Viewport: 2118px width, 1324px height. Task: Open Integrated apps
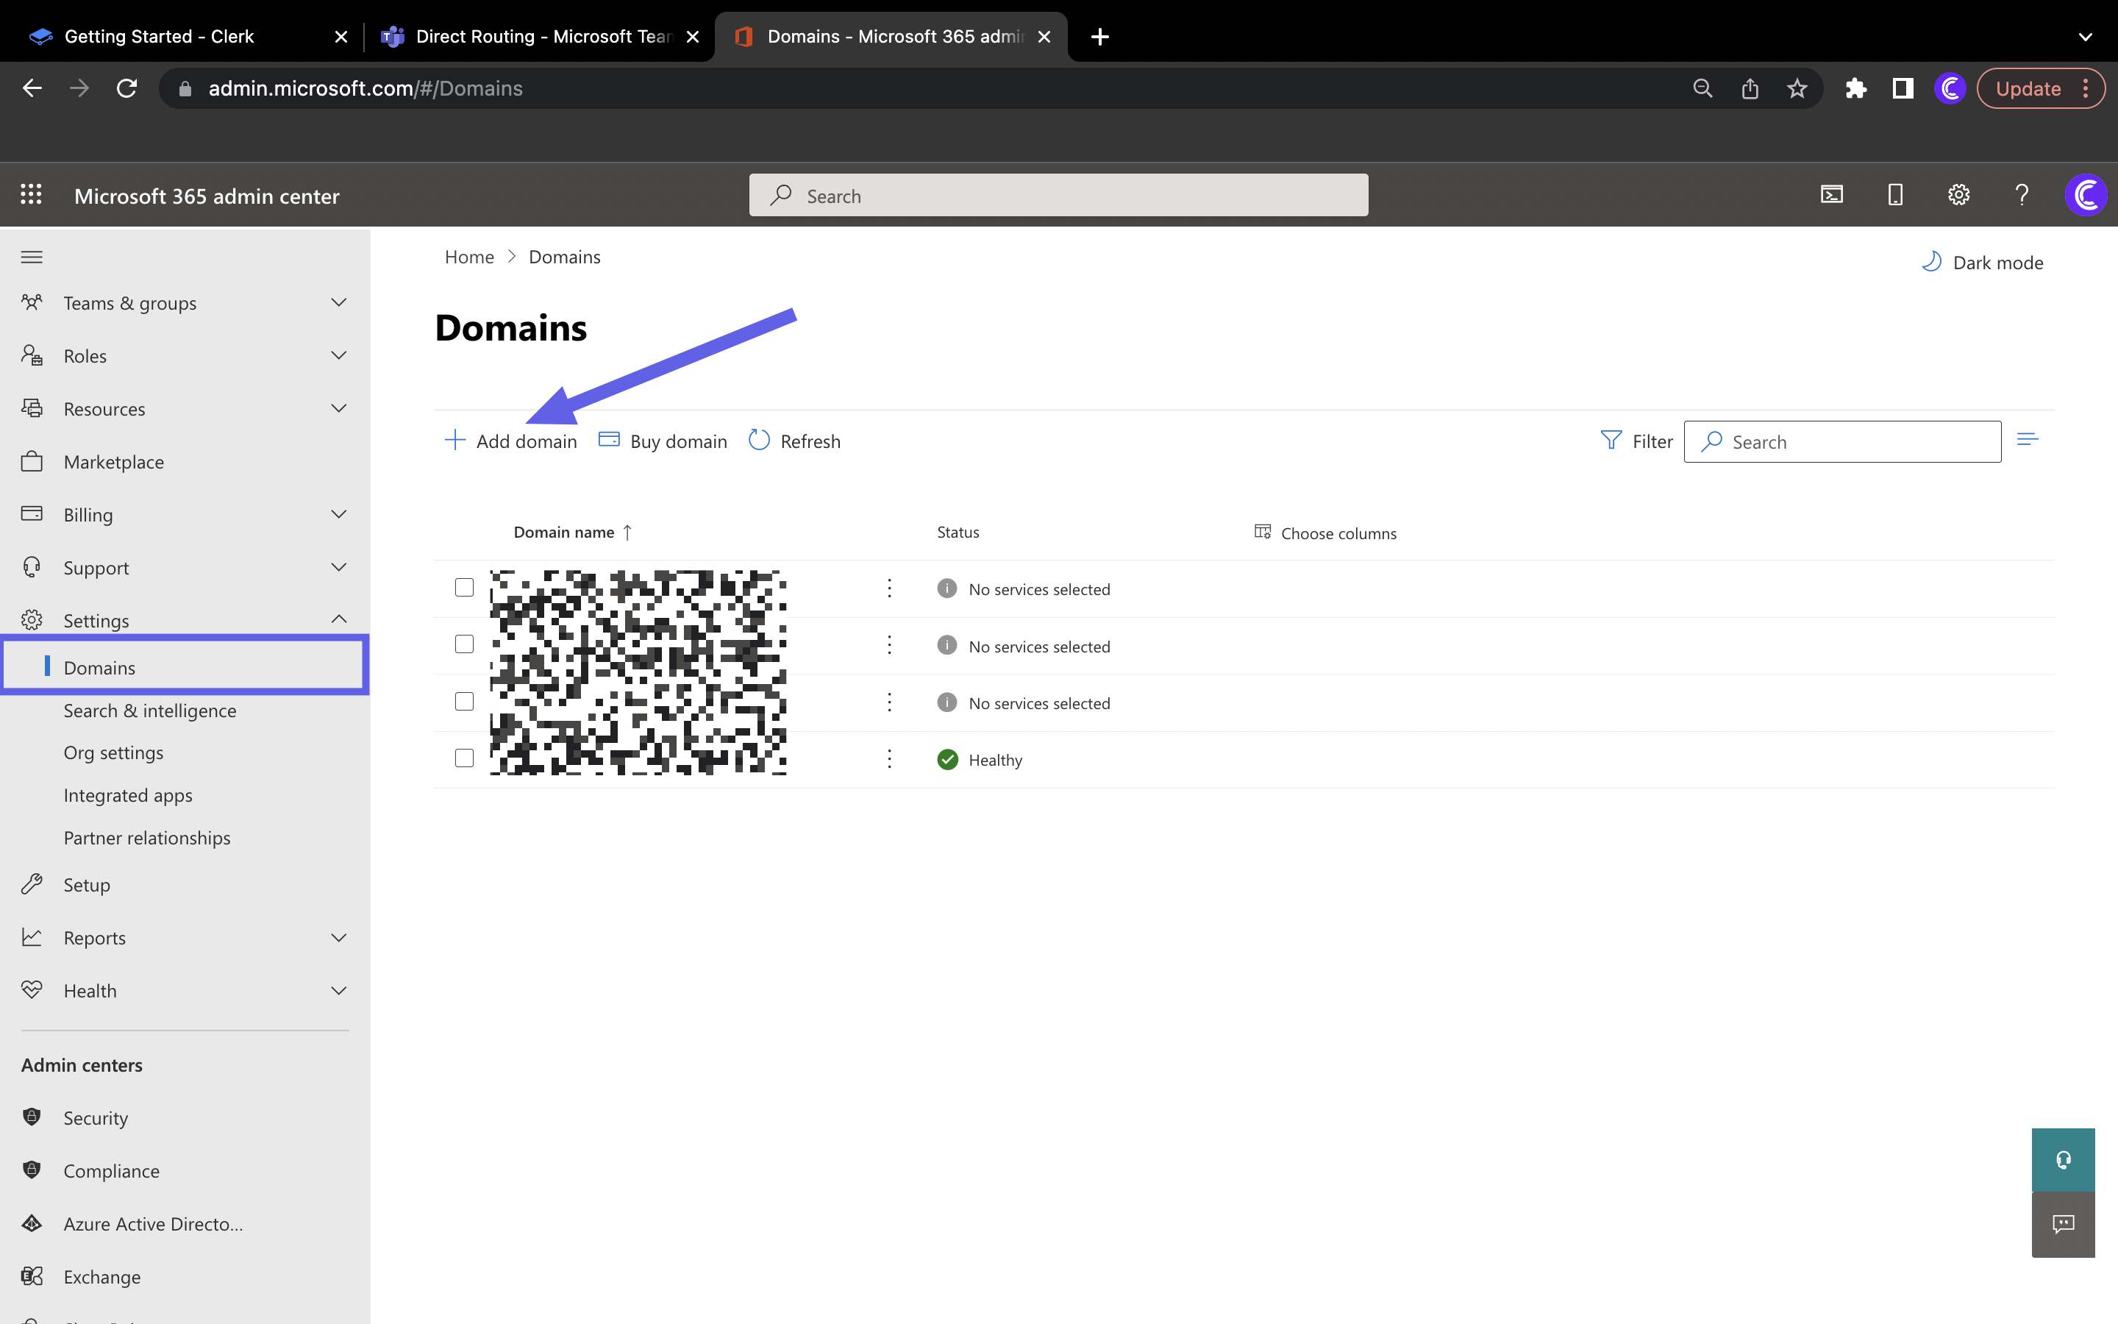pyautogui.click(x=128, y=796)
